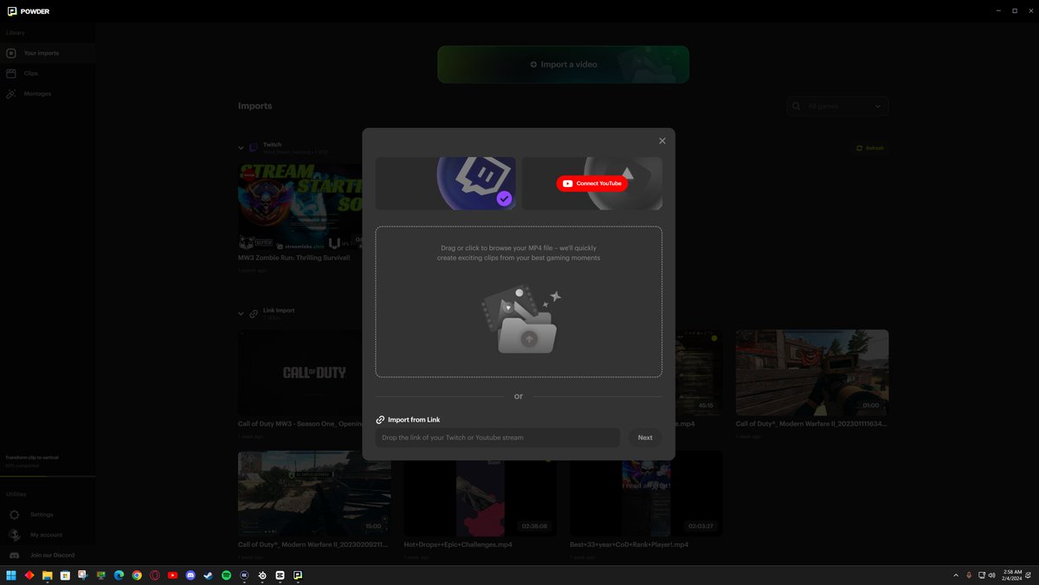Click the chain-link icon beside Import from Link

tap(380, 420)
